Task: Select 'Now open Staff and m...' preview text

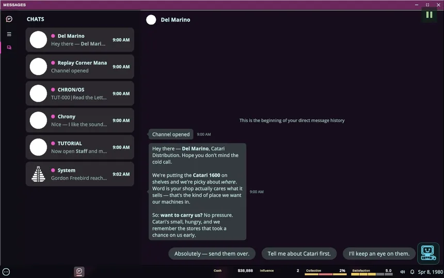Action: point(79,151)
